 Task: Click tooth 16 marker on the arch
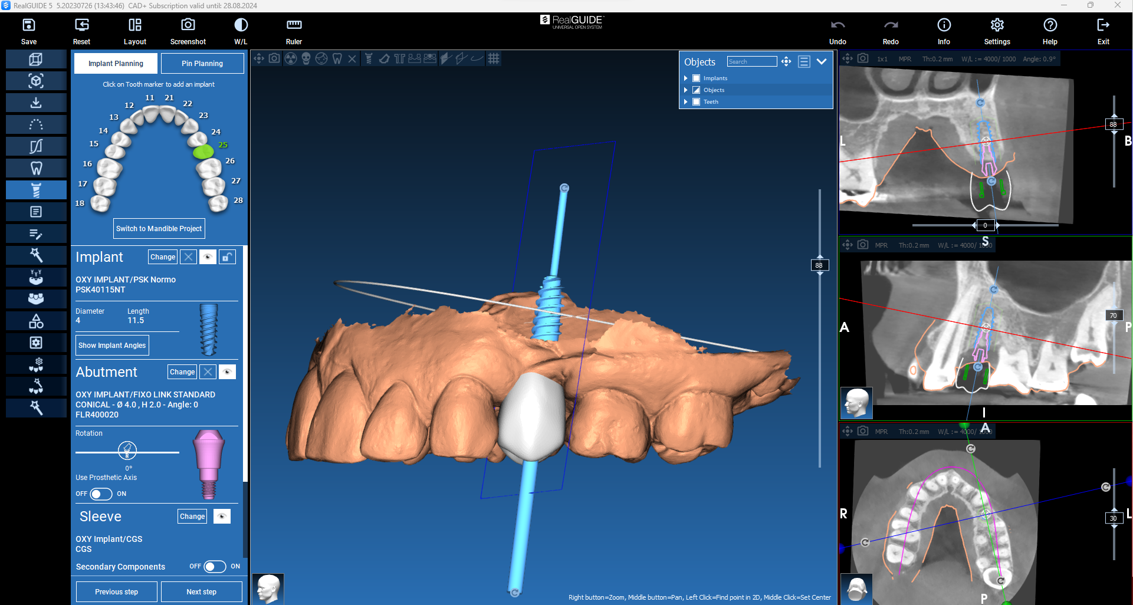point(109,168)
